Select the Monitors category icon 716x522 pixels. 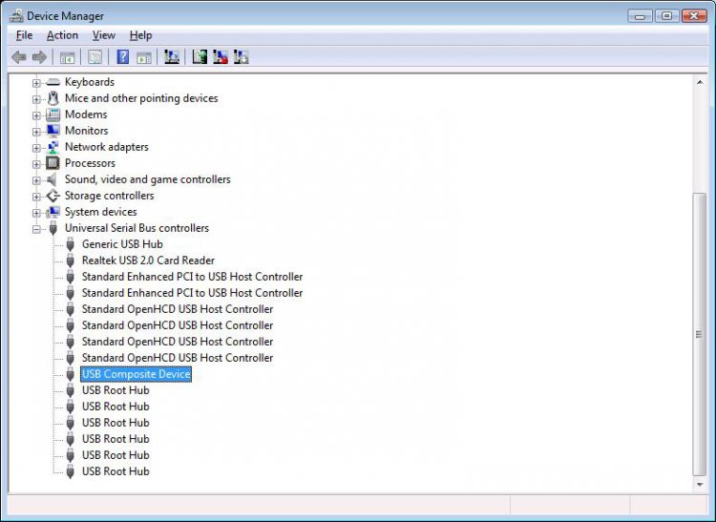(x=53, y=131)
